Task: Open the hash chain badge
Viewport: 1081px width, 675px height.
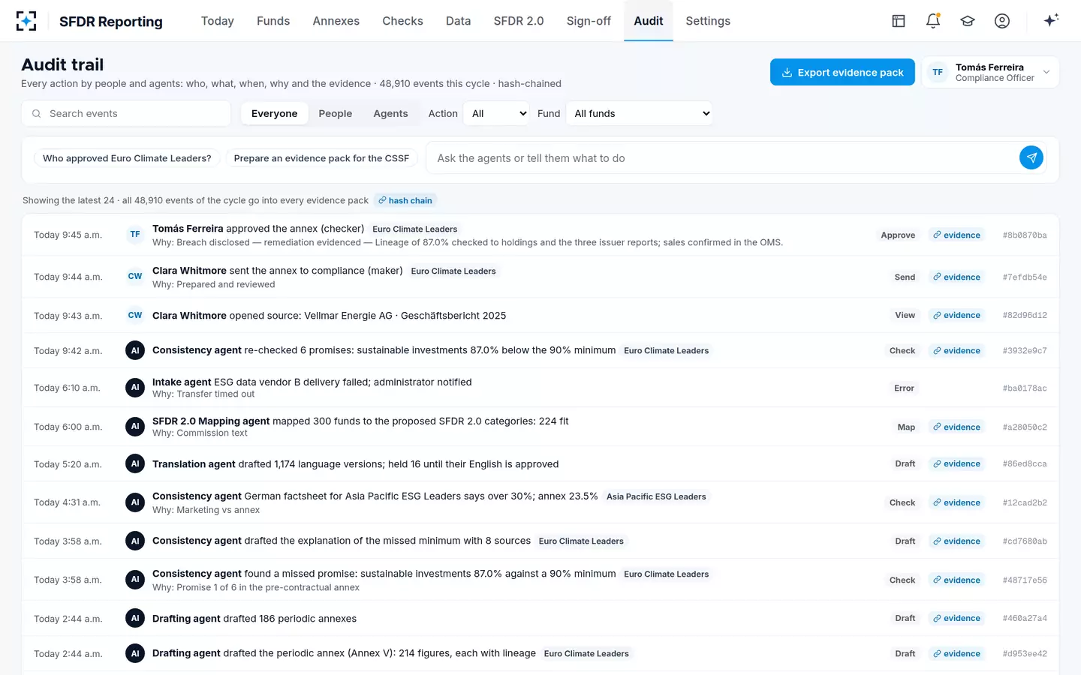Action: pos(405,200)
